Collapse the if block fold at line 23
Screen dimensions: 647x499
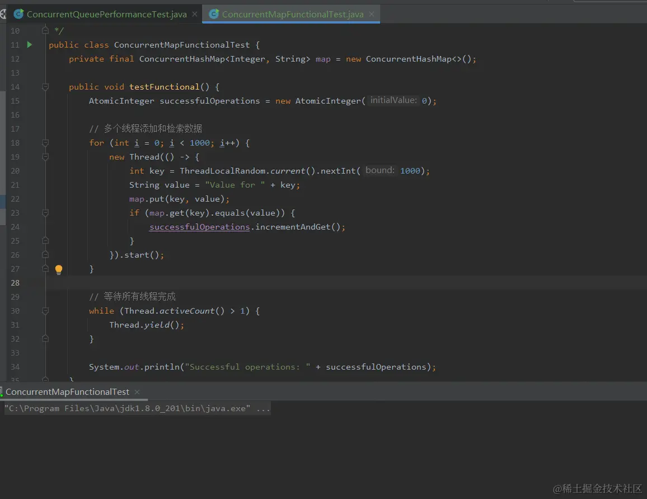click(45, 213)
